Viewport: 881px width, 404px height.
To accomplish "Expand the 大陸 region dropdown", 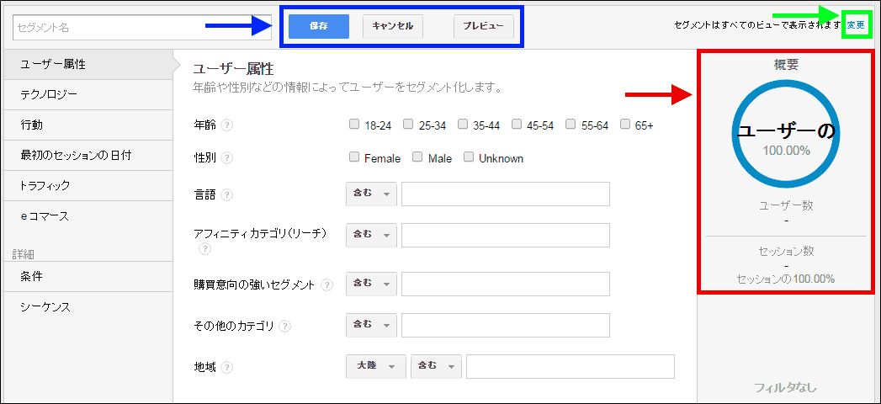I will [375, 366].
